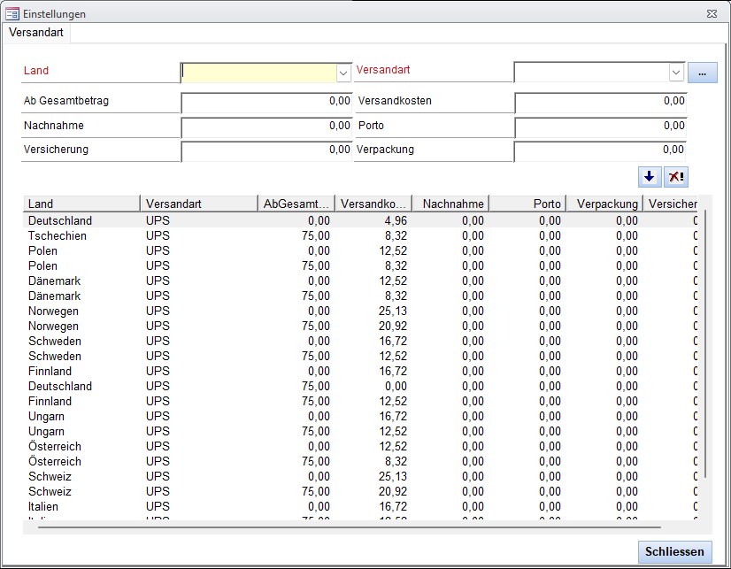Click into the Ab Gesamtbetrag field
The image size is (731, 569).
(x=266, y=102)
